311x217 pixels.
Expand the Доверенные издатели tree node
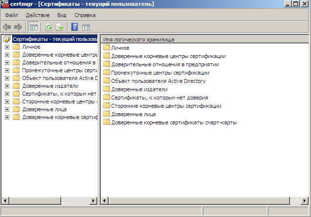pyautogui.click(x=7, y=86)
